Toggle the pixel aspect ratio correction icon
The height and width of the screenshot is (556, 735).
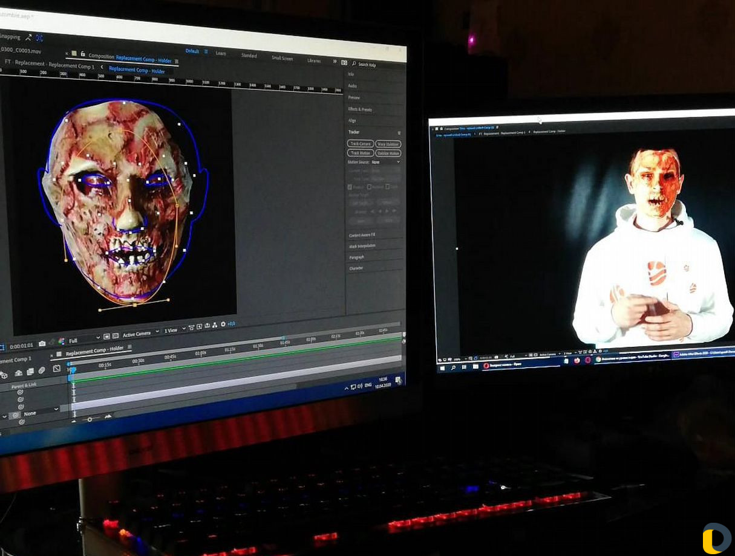[191, 328]
